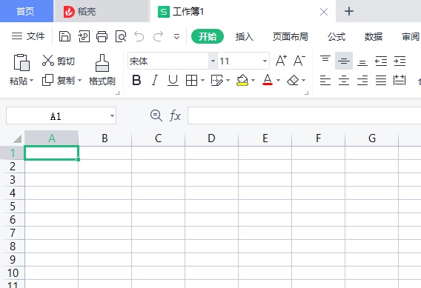
Task: Decrease font size with A- icon
Action: click(299, 61)
